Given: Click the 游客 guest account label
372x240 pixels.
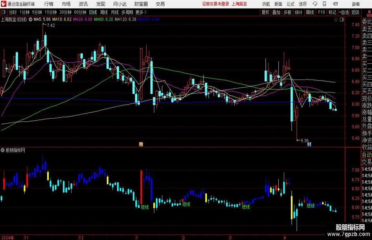Looking at the screenshot, I should click(356, 4).
